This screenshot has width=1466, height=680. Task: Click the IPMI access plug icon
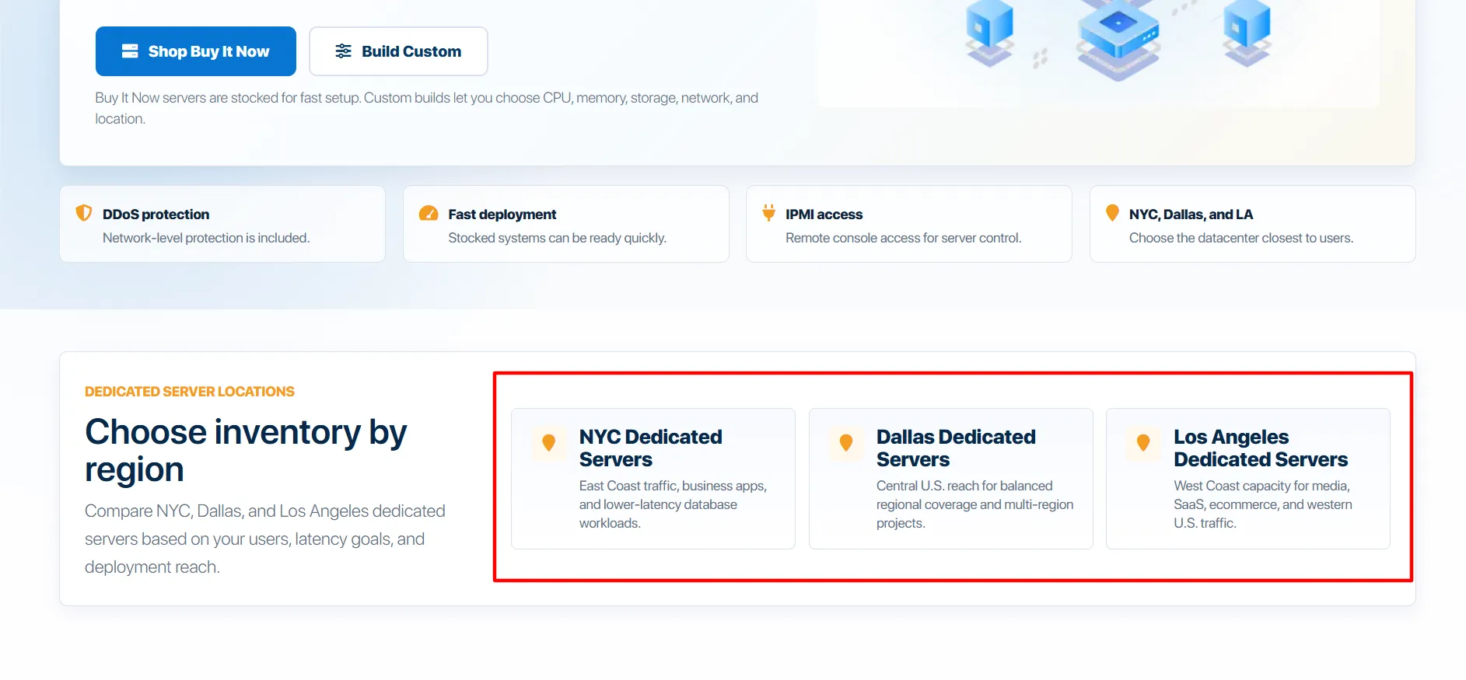pos(769,213)
